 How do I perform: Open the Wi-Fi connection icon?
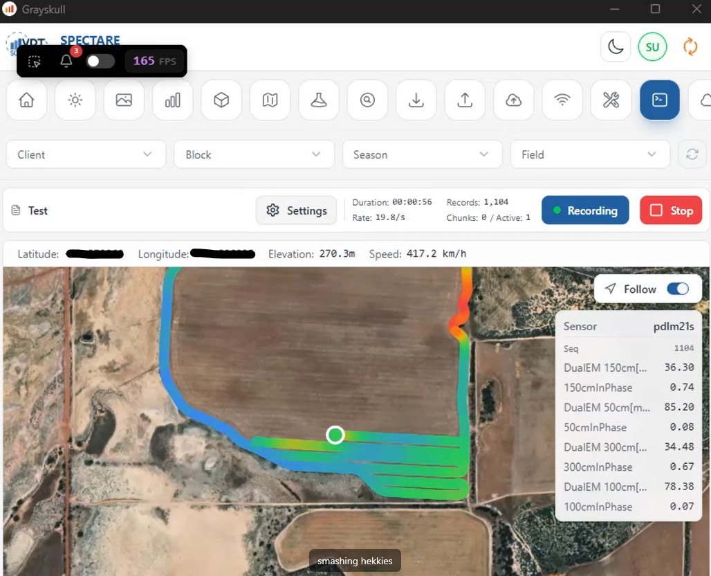562,100
